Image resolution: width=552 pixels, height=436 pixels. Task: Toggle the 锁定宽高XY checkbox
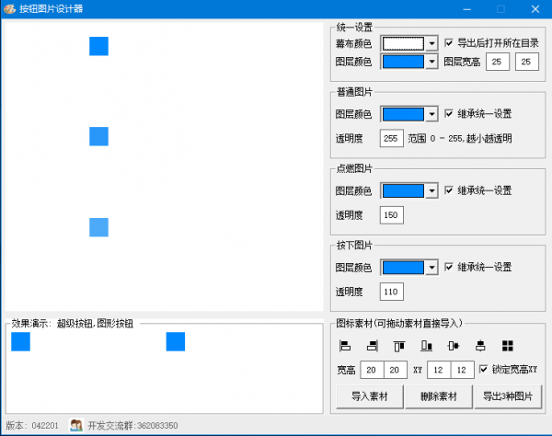tap(483, 369)
